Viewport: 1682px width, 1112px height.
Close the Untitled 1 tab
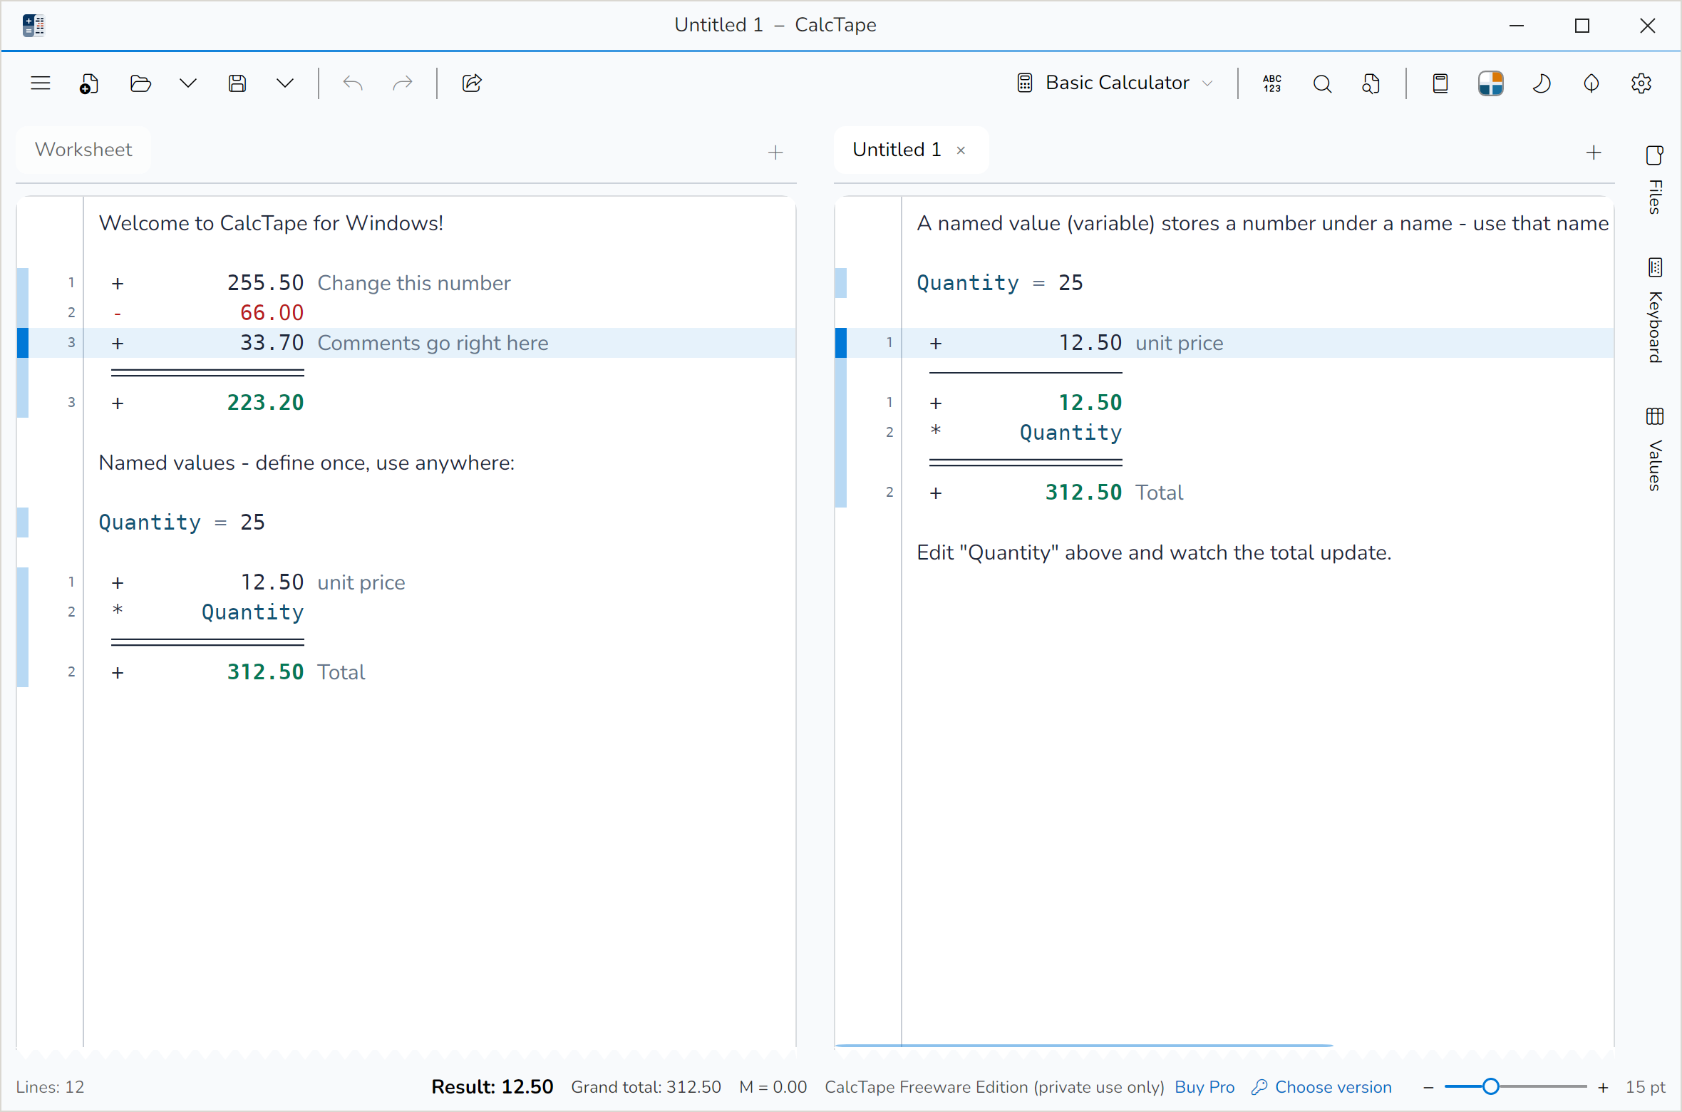pos(961,150)
